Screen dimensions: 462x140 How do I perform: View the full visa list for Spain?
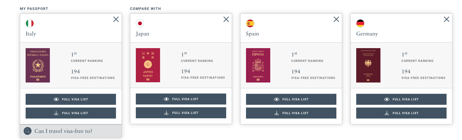pyautogui.click(x=291, y=99)
